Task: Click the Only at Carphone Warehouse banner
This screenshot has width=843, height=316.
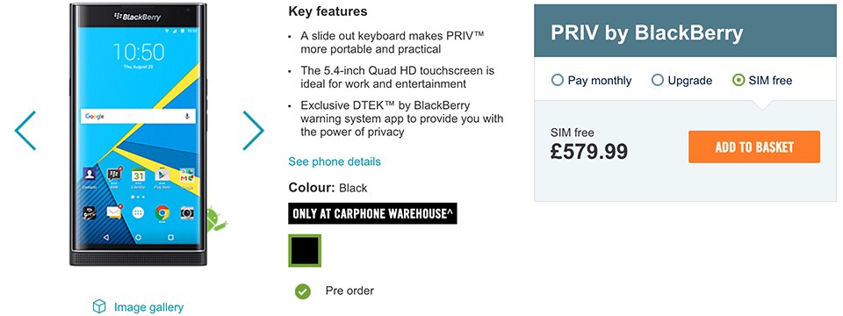Action: pyautogui.click(x=372, y=213)
